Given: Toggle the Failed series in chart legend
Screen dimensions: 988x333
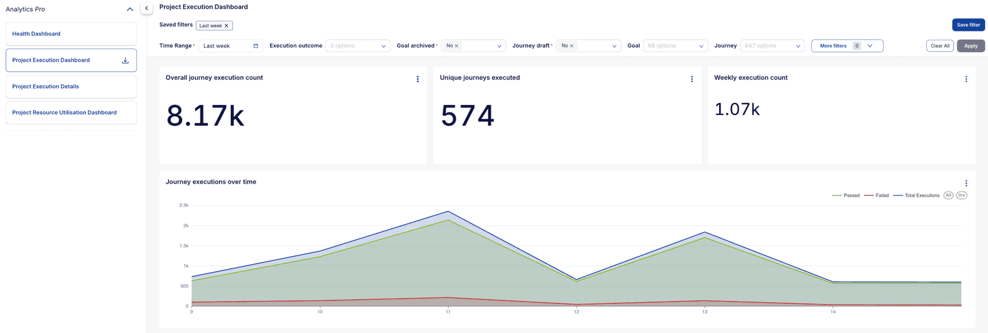Looking at the screenshot, I should 877,196.
